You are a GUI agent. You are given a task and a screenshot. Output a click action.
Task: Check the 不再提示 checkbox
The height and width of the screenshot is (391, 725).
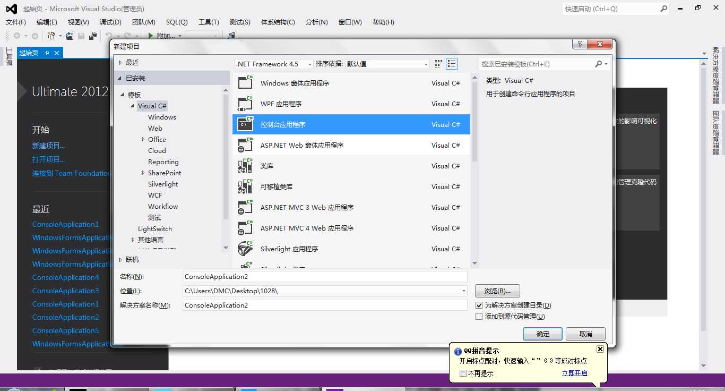click(x=463, y=373)
